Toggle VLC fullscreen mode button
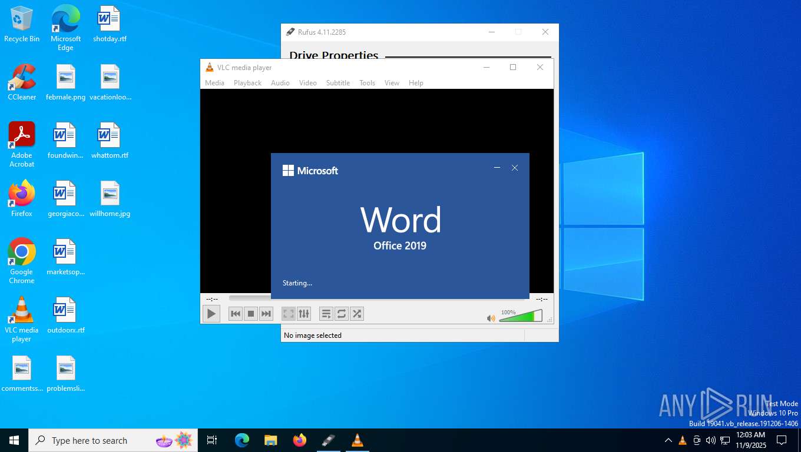The height and width of the screenshot is (452, 801). [289, 314]
